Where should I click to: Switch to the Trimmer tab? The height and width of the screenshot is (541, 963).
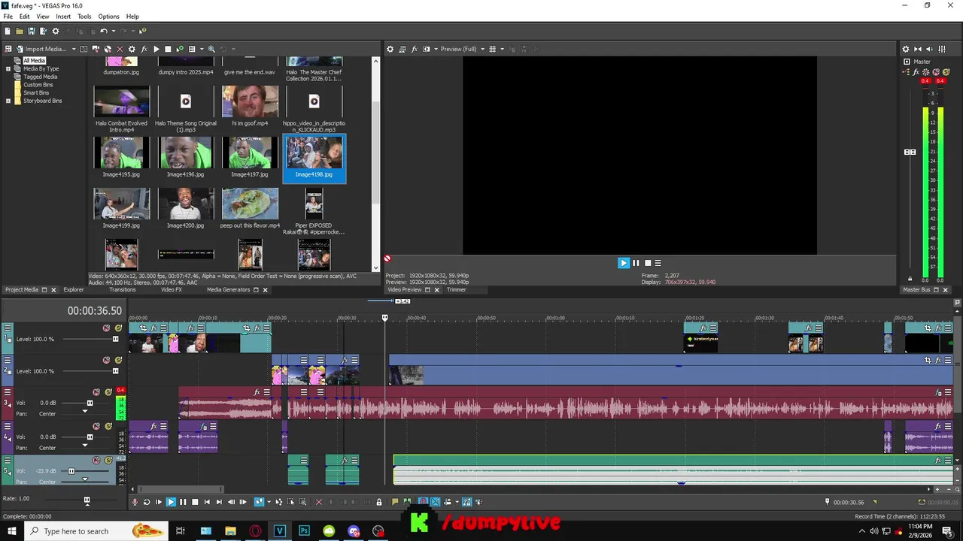457,289
